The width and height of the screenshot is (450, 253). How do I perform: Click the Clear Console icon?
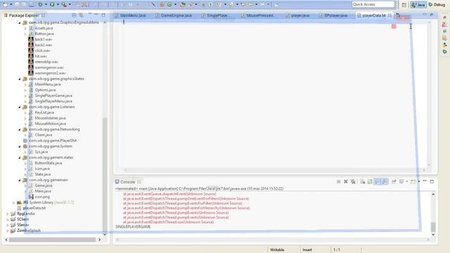click(363, 181)
